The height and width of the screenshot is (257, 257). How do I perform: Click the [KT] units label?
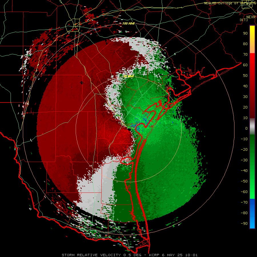pos(244,20)
